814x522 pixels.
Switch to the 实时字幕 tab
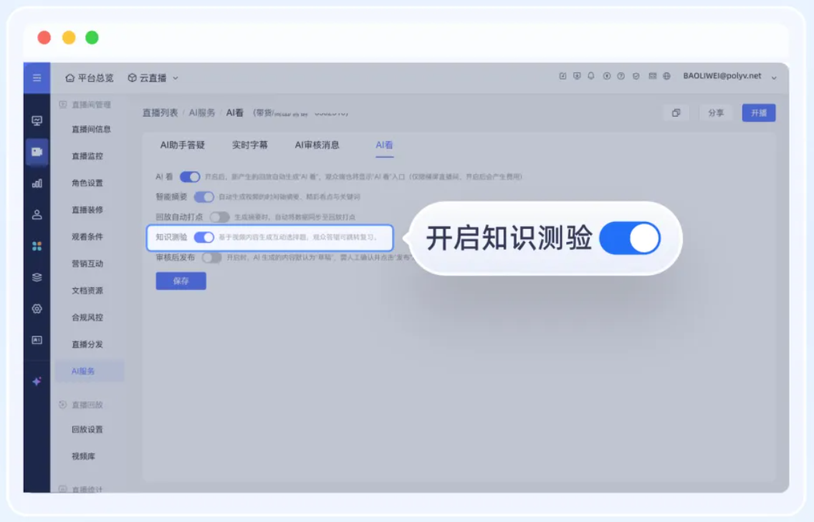point(249,145)
